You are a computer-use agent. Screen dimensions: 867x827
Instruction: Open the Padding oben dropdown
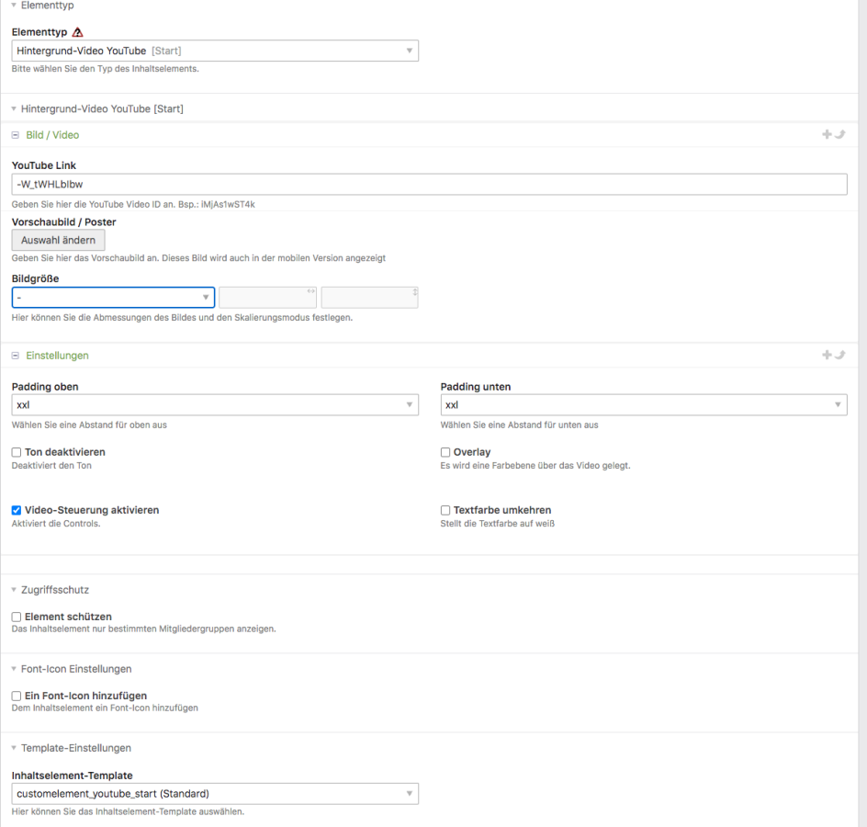(216, 405)
